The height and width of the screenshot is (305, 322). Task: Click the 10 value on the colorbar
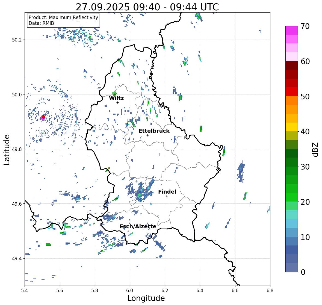(x=305, y=237)
